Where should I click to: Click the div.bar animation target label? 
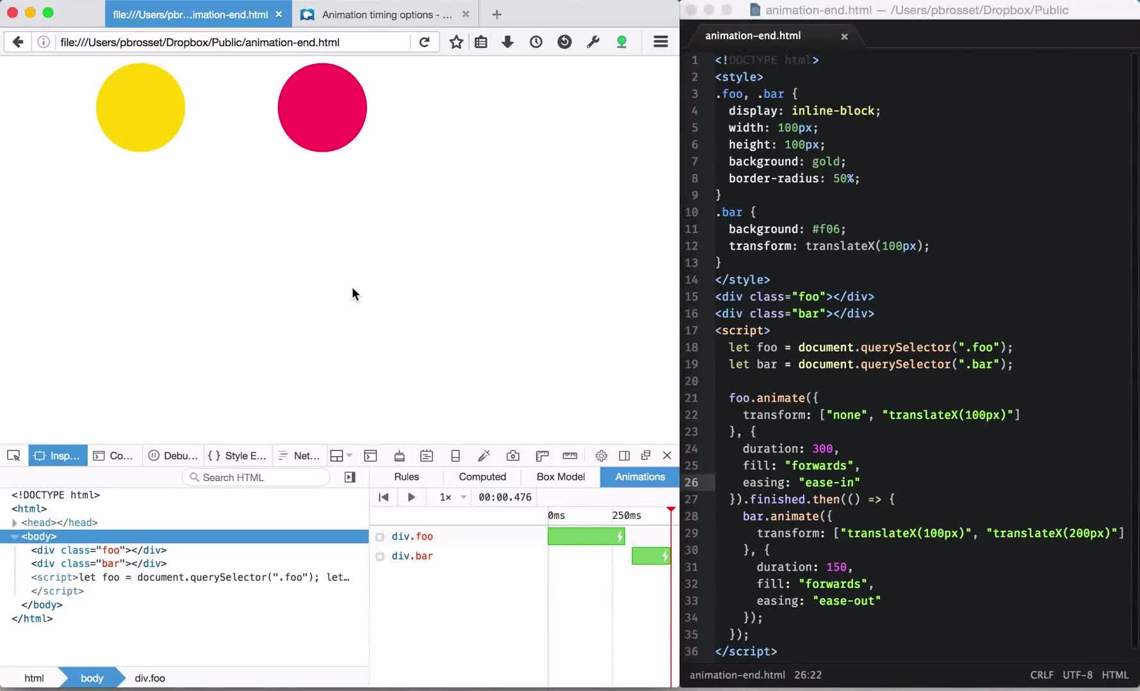(412, 557)
